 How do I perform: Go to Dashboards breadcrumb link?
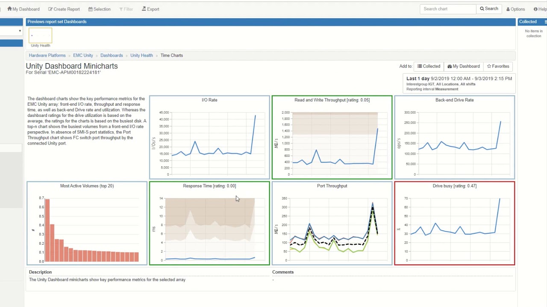pyautogui.click(x=112, y=55)
